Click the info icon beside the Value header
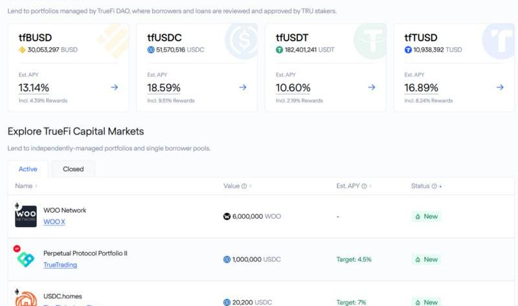This screenshot has width=518, height=306. pos(244,186)
